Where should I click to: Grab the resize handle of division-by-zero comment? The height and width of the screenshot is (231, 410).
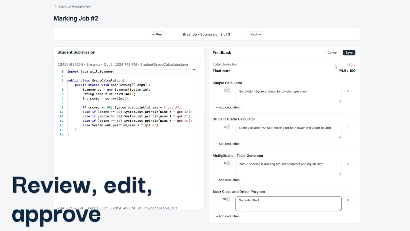[x=340, y=101]
